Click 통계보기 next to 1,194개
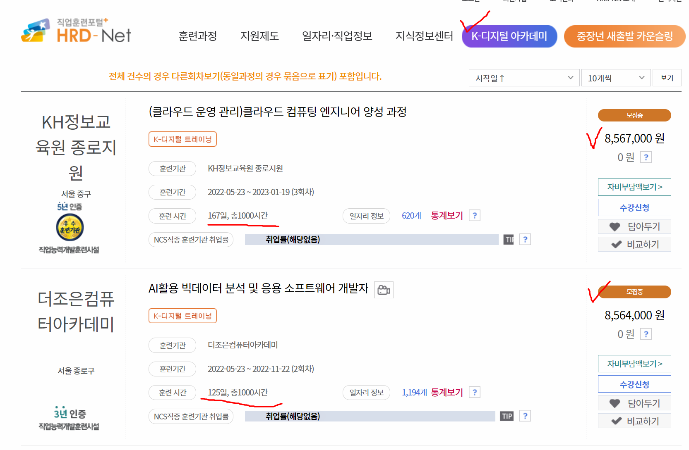This screenshot has width=689, height=450. click(x=447, y=393)
